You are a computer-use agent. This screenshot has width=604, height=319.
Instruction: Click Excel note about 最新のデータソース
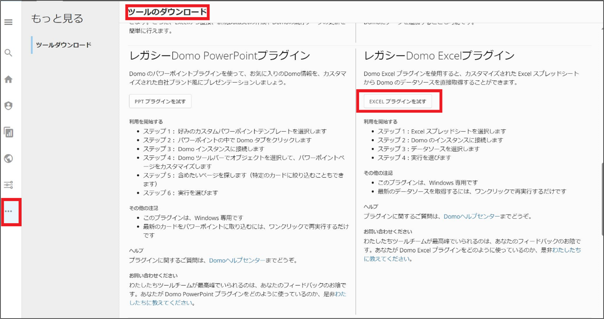pos(472,191)
